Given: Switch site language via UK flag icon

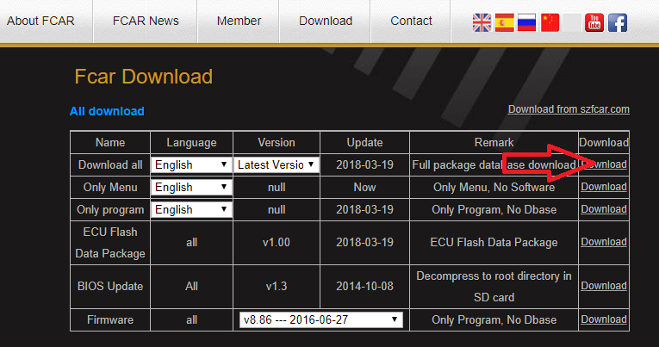Looking at the screenshot, I should (482, 22).
